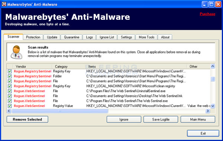Click the Remove Selected button

(28, 119)
